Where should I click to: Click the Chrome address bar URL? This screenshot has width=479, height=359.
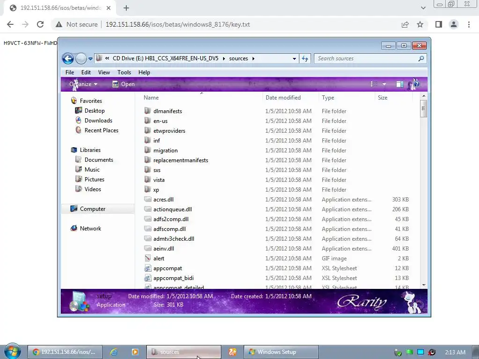pos(177,24)
